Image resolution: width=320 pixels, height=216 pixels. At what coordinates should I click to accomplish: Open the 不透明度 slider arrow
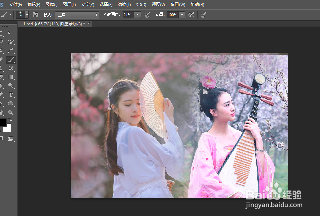[138, 15]
